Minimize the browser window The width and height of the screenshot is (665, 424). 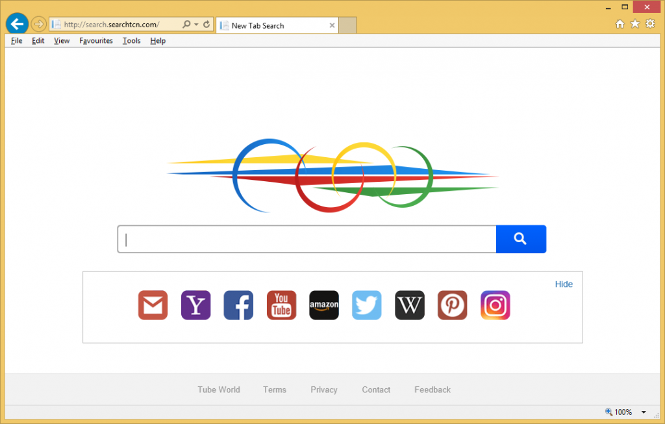608,7
